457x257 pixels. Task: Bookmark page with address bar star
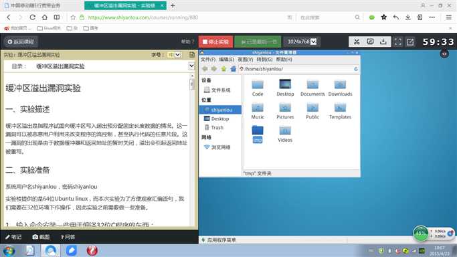(x=73, y=17)
